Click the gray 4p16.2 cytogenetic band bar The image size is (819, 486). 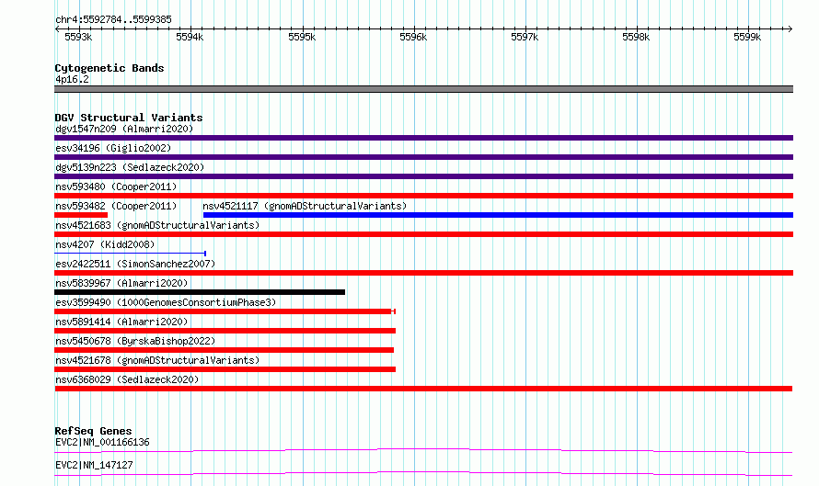423,89
